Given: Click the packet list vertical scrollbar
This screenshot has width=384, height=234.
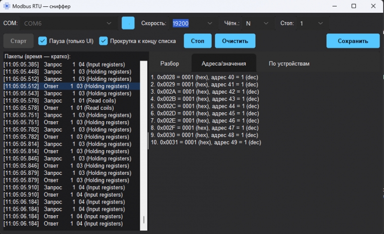Looking at the screenshot, I should coord(144,145).
